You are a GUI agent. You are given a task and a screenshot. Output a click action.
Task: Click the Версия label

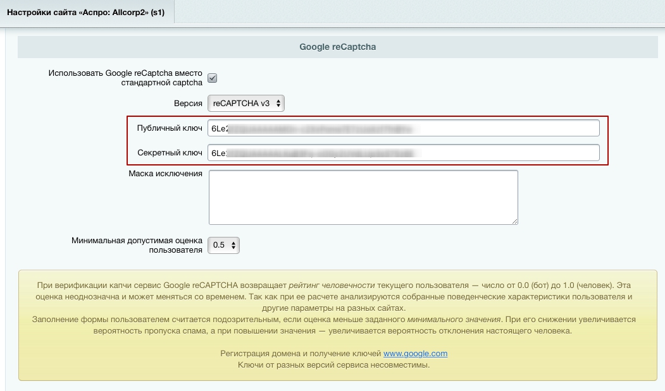188,104
